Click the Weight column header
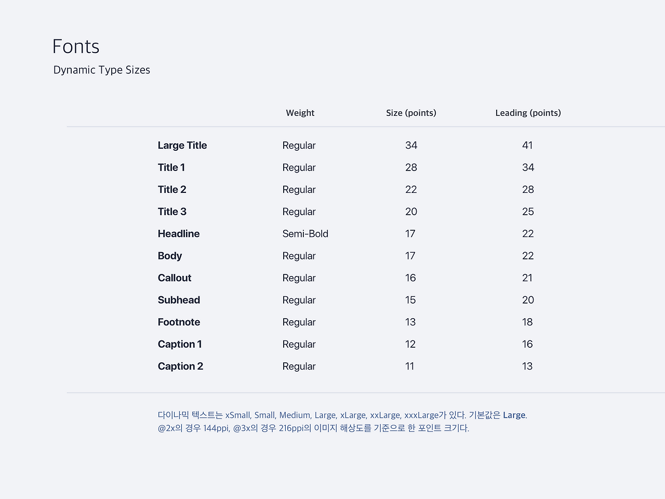The height and width of the screenshot is (499, 665). pyautogui.click(x=300, y=113)
